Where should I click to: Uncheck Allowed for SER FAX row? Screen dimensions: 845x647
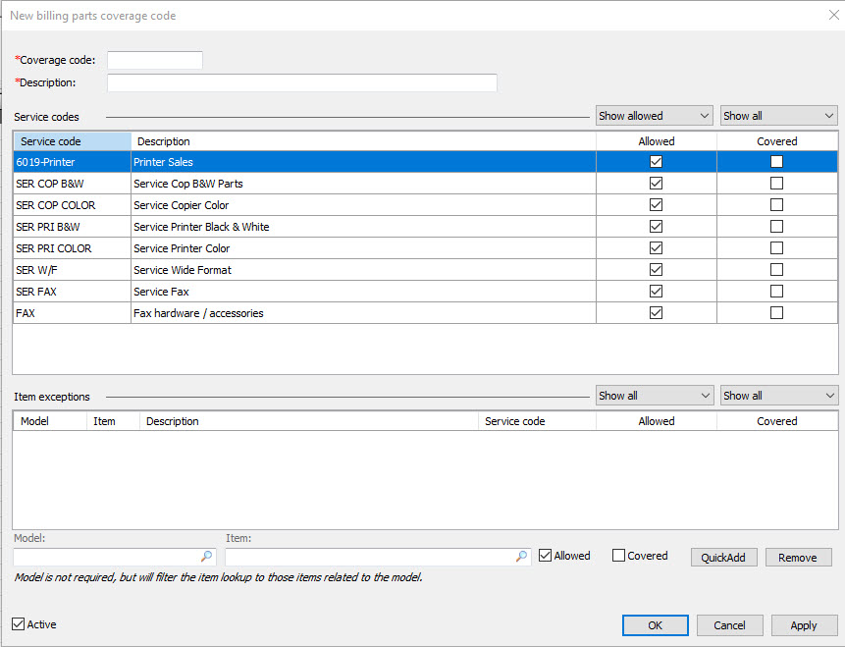[656, 291]
